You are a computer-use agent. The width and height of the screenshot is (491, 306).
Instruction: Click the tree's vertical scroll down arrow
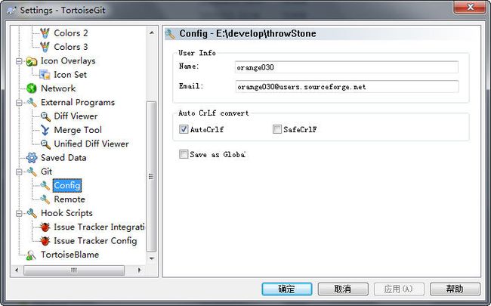pos(152,258)
